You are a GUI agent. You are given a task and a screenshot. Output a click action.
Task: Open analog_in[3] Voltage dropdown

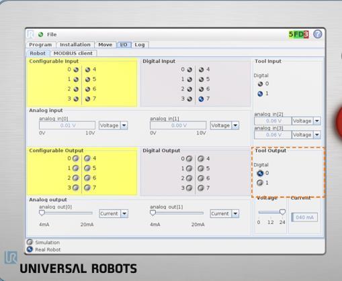click(306, 135)
